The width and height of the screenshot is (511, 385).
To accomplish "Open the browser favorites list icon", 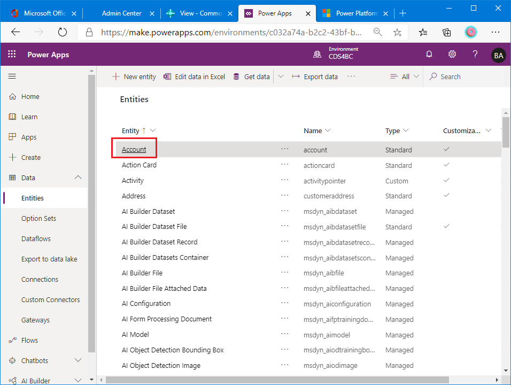I will click(423, 32).
